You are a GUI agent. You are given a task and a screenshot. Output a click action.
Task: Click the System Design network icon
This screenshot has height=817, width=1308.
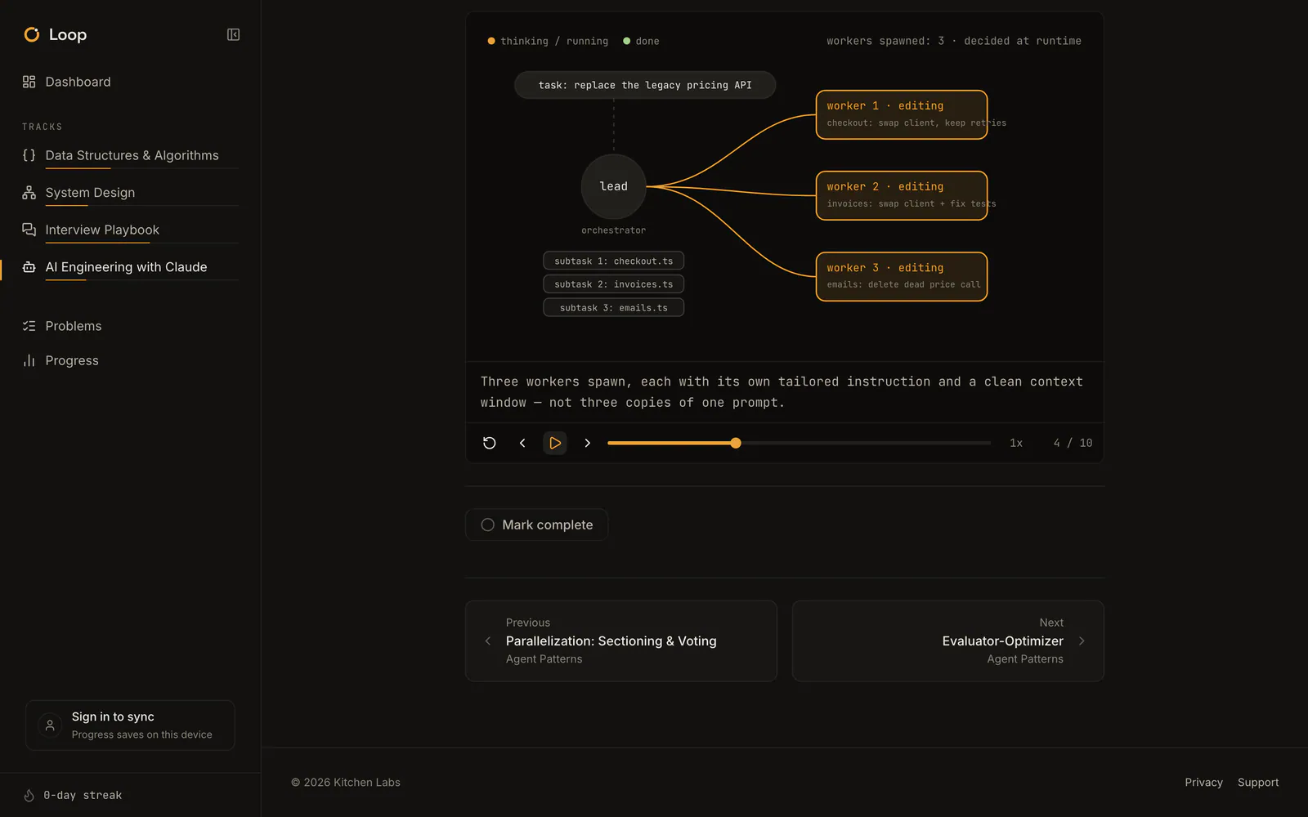coord(29,193)
